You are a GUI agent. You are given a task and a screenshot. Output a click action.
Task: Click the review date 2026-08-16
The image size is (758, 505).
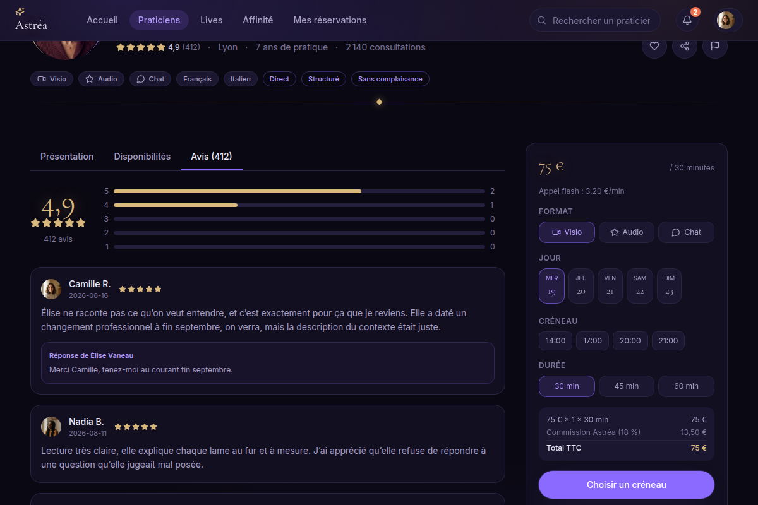pos(88,295)
